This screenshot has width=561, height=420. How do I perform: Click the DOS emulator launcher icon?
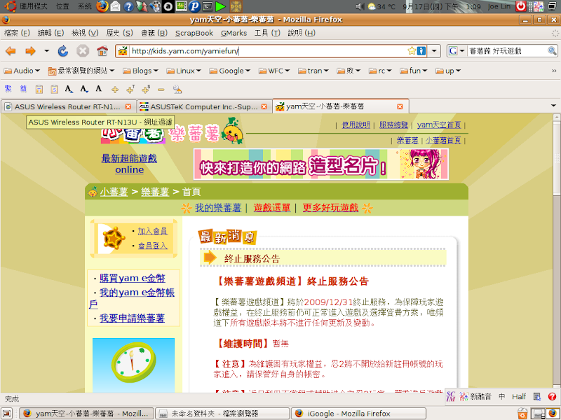tap(236, 6)
